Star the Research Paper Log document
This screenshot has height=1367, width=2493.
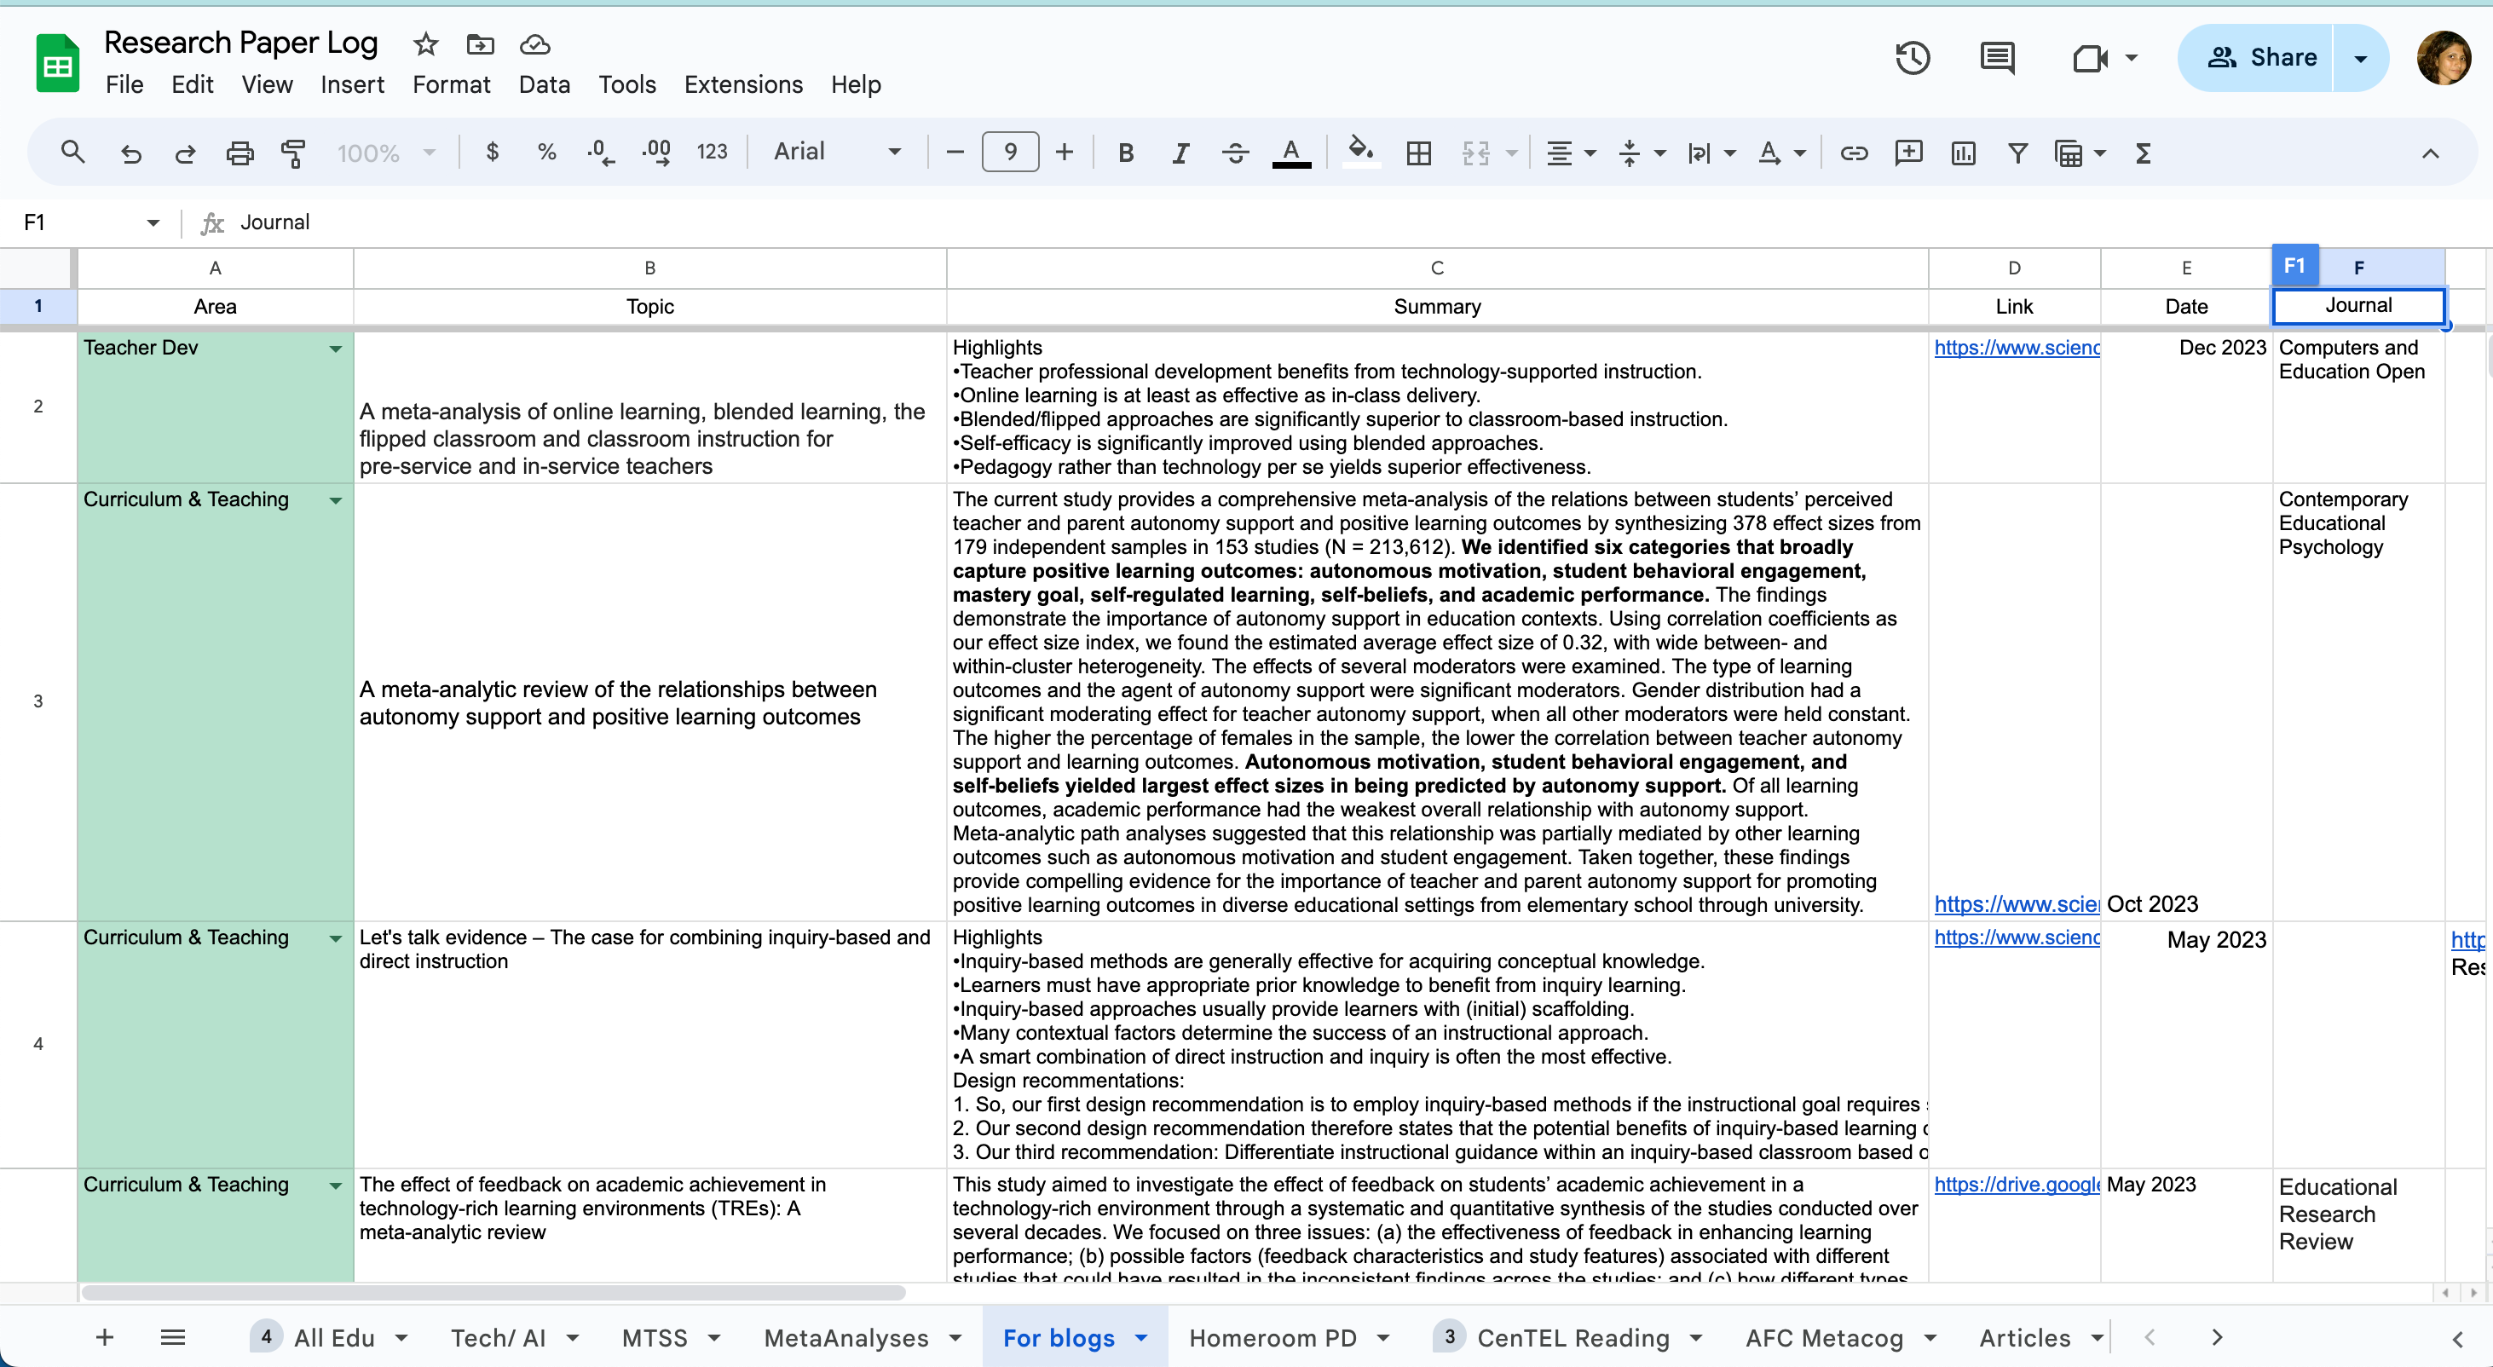click(426, 44)
